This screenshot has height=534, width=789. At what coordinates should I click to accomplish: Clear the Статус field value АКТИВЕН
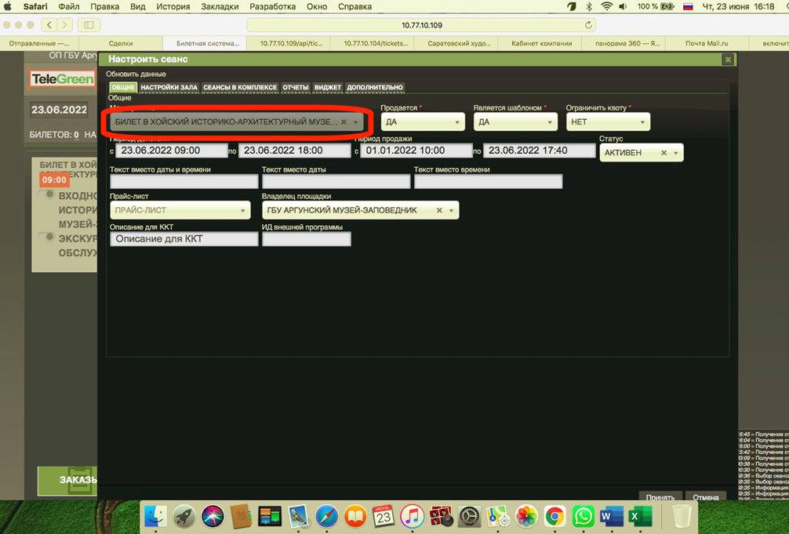[x=664, y=153]
